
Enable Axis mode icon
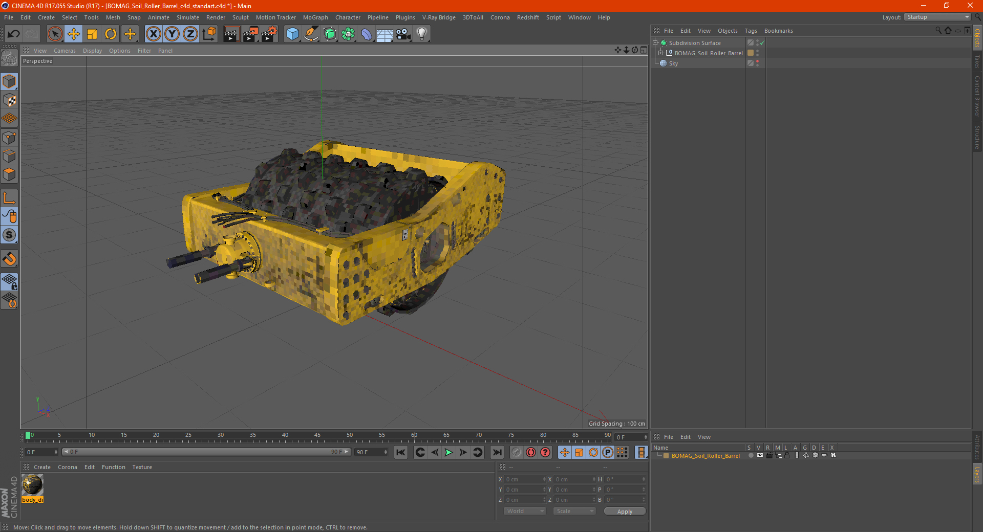coord(9,198)
